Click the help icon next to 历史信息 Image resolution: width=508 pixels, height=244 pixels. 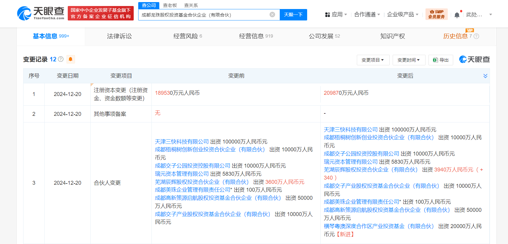point(476,36)
